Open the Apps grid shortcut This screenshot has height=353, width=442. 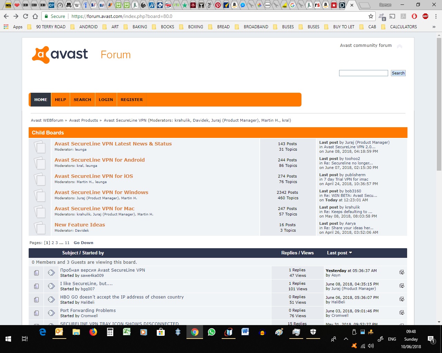point(13,27)
